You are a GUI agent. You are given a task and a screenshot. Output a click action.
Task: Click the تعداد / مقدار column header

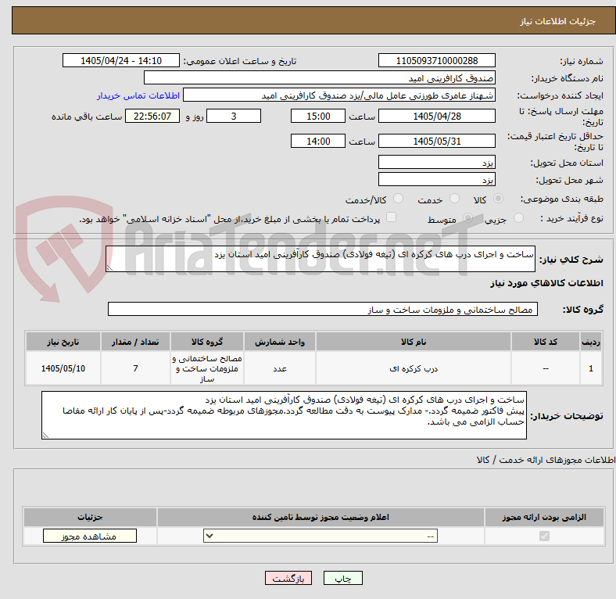pyautogui.click(x=135, y=342)
